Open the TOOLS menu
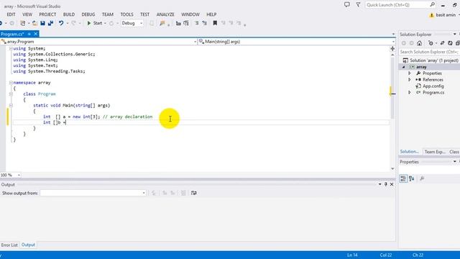This screenshot has height=259, width=460. click(126, 14)
